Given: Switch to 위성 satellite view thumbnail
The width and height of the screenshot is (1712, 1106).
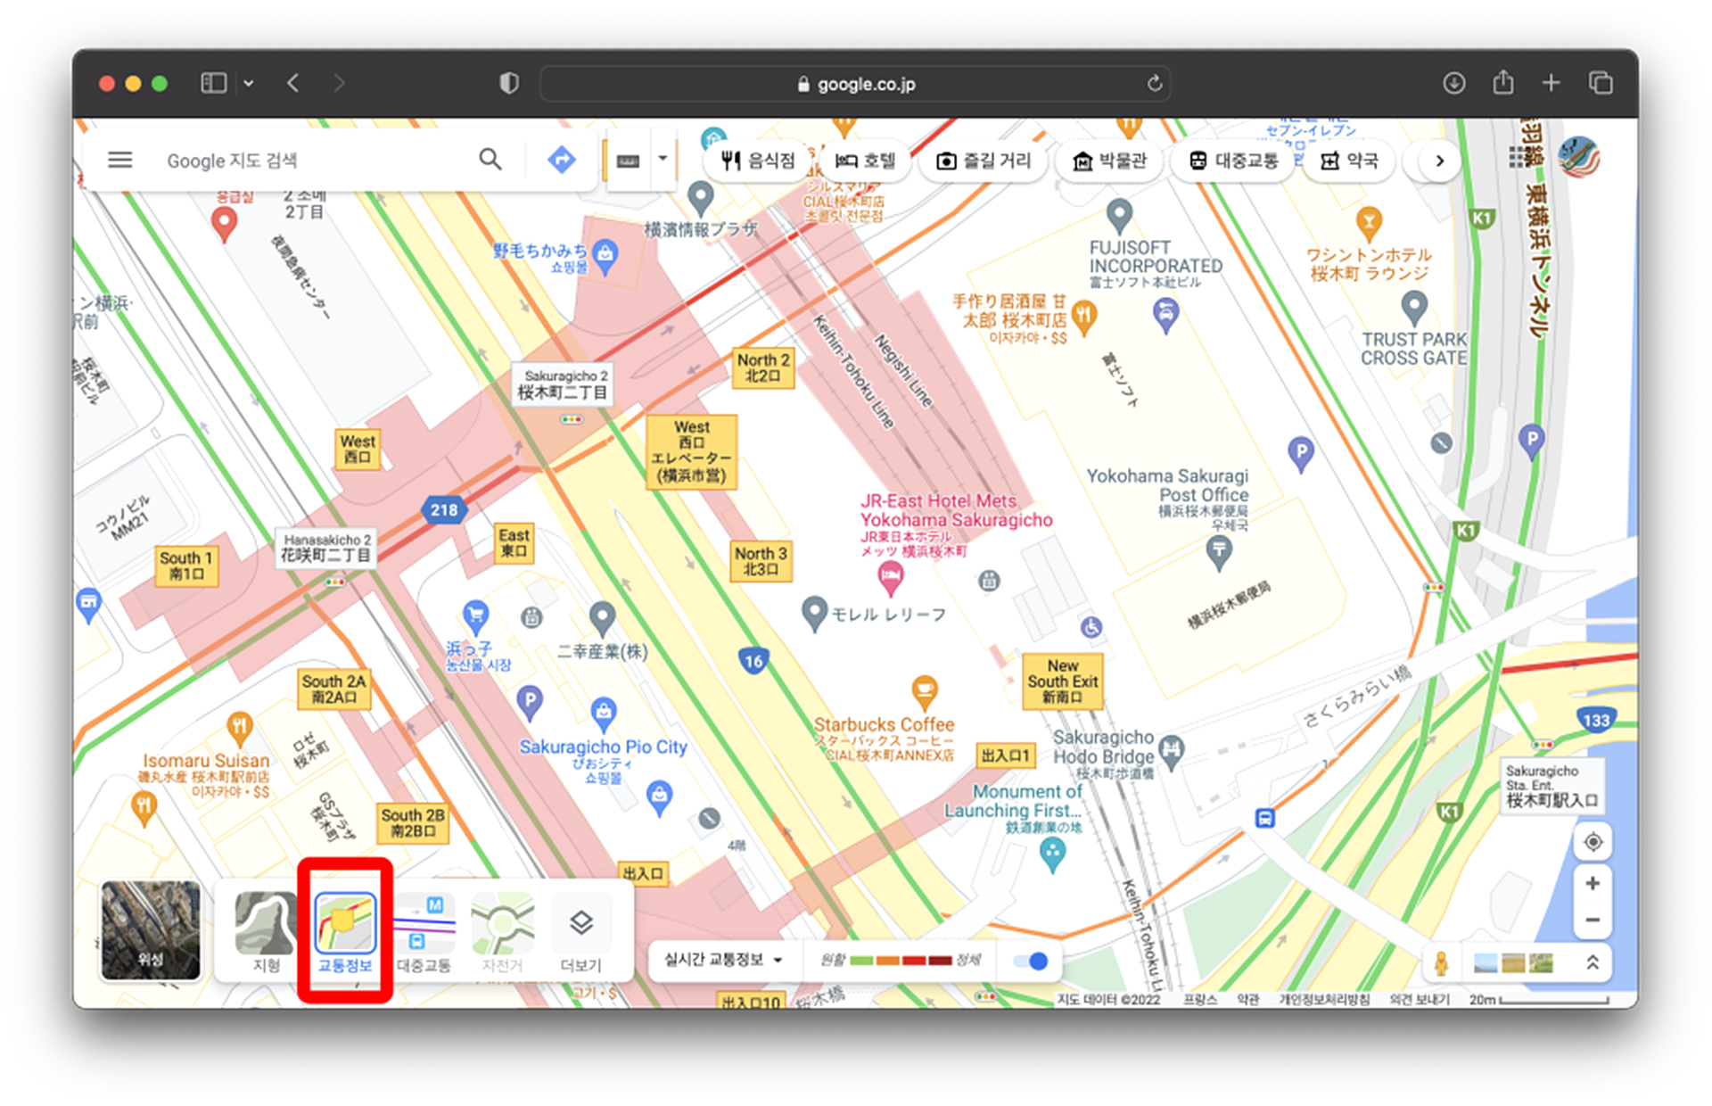Looking at the screenshot, I should 151,929.
